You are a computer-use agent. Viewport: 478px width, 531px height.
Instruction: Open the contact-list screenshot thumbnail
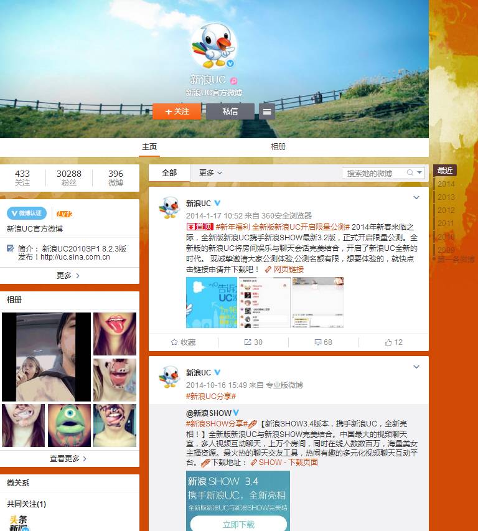pyautogui.click(x=265, y=303)
